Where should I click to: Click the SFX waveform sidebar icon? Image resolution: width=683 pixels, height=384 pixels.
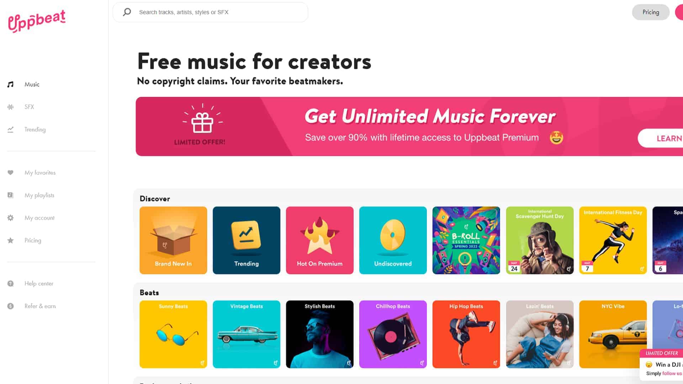click(11, 107)
